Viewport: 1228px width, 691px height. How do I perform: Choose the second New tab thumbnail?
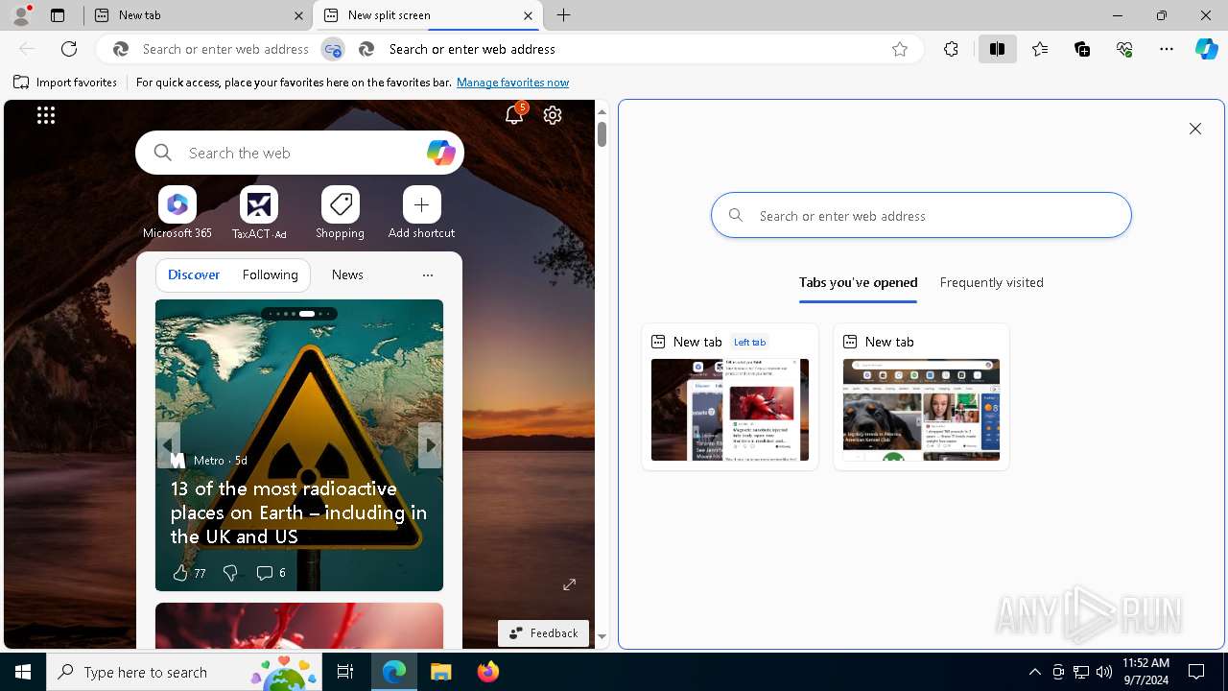point(921,396)
